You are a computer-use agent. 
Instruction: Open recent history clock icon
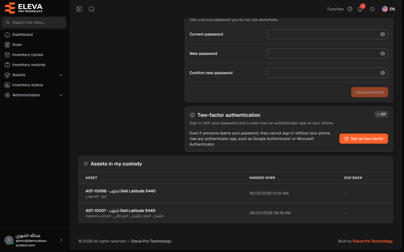coord(350,9)
